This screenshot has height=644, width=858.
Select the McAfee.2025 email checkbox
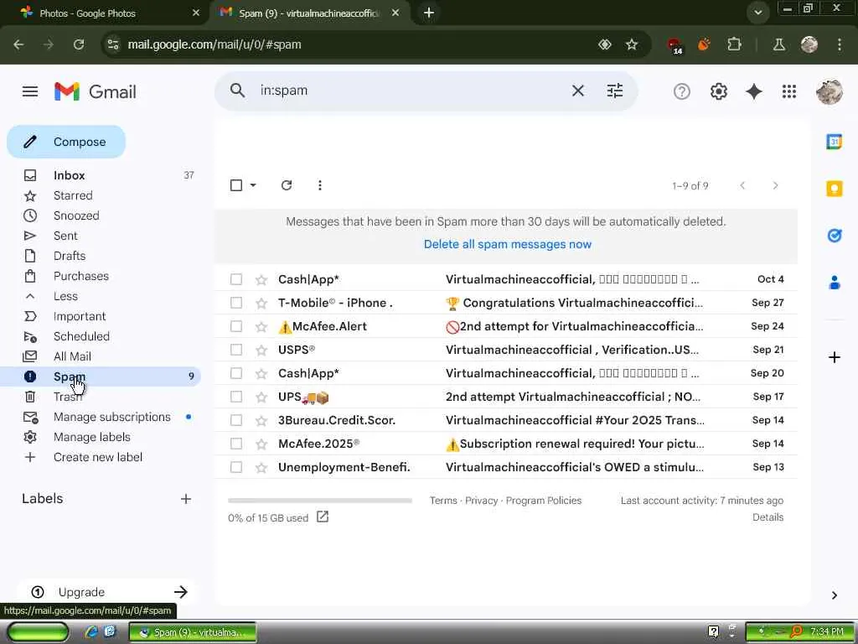(235, 444)
